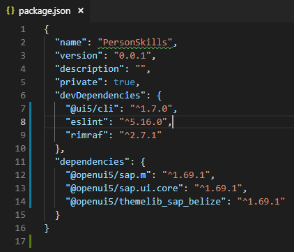
Task: Click the opening brace on line 1
Action: coord(47,29)
